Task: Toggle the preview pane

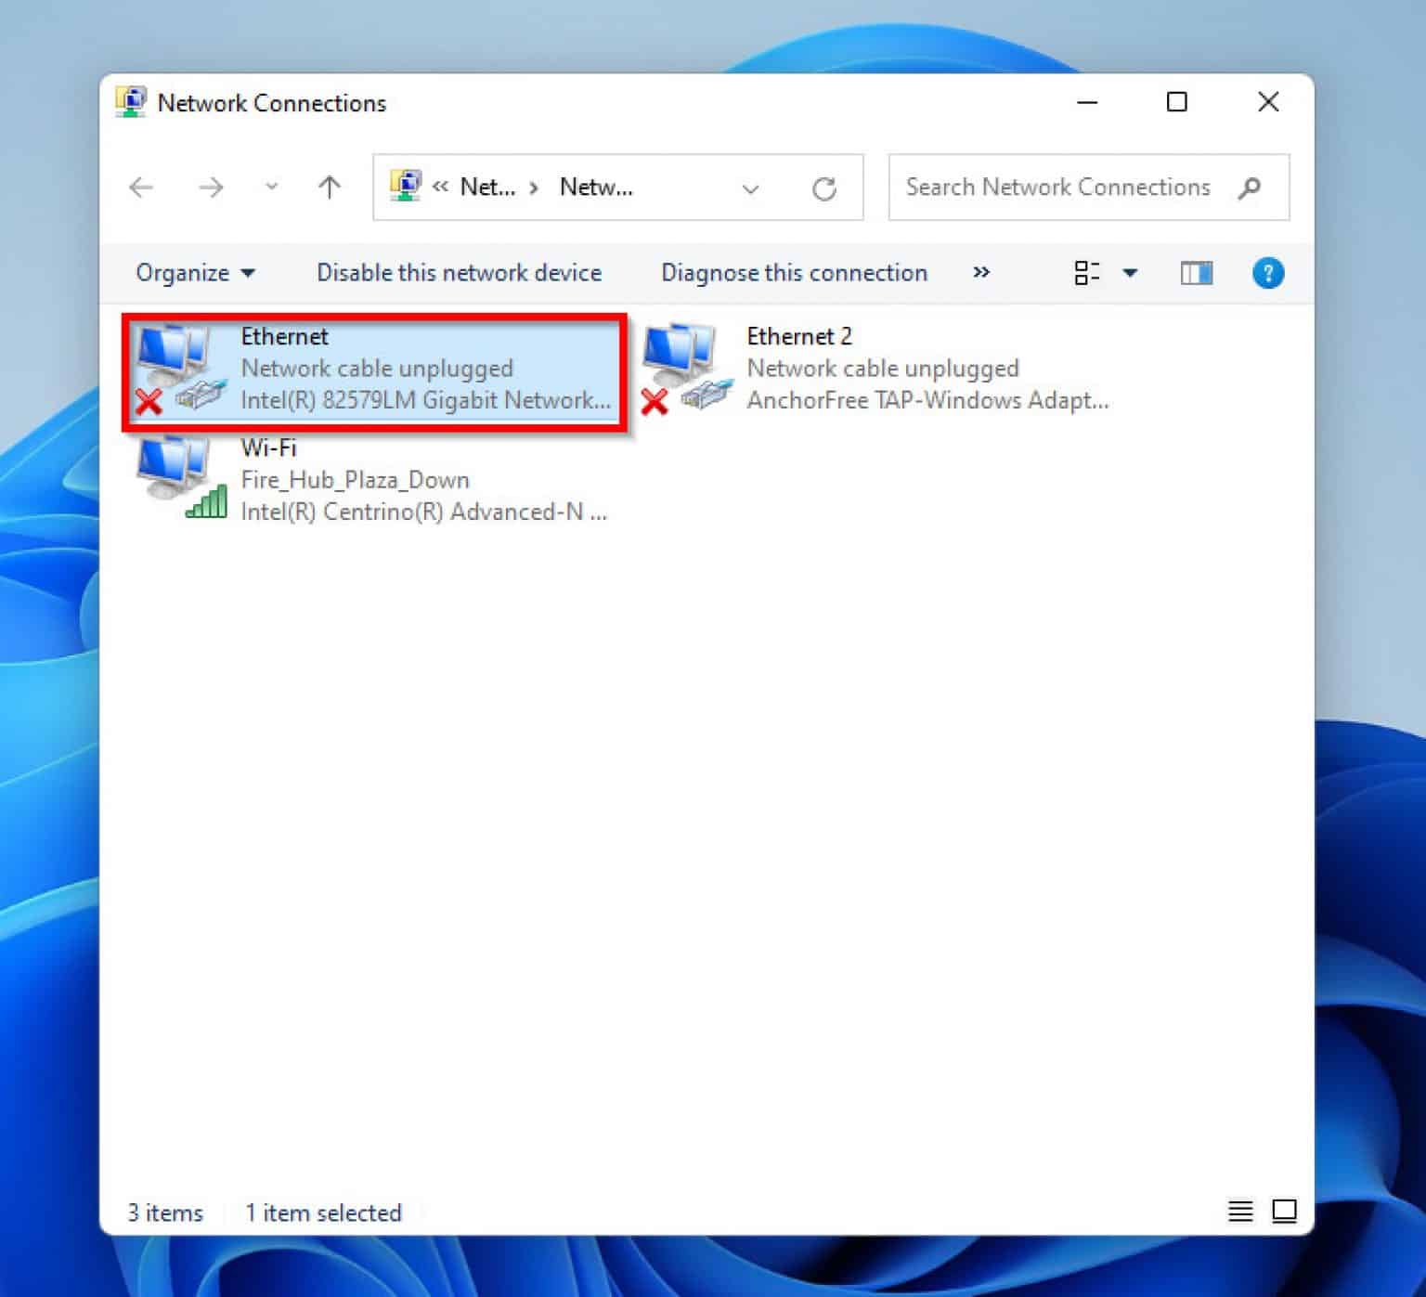Action: point(1197,272)
